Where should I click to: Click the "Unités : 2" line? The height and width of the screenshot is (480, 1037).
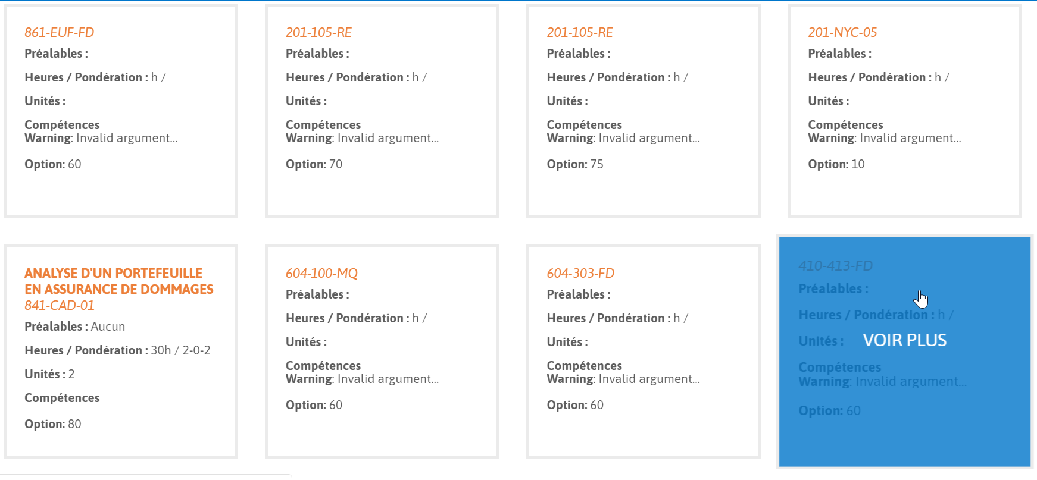click(x=49, y=374)
